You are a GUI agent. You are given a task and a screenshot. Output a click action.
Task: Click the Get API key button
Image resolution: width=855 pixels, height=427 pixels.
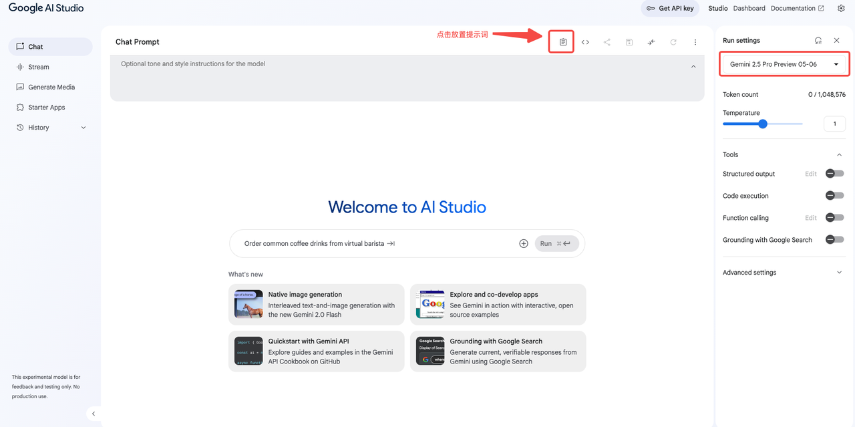point(670,9)
